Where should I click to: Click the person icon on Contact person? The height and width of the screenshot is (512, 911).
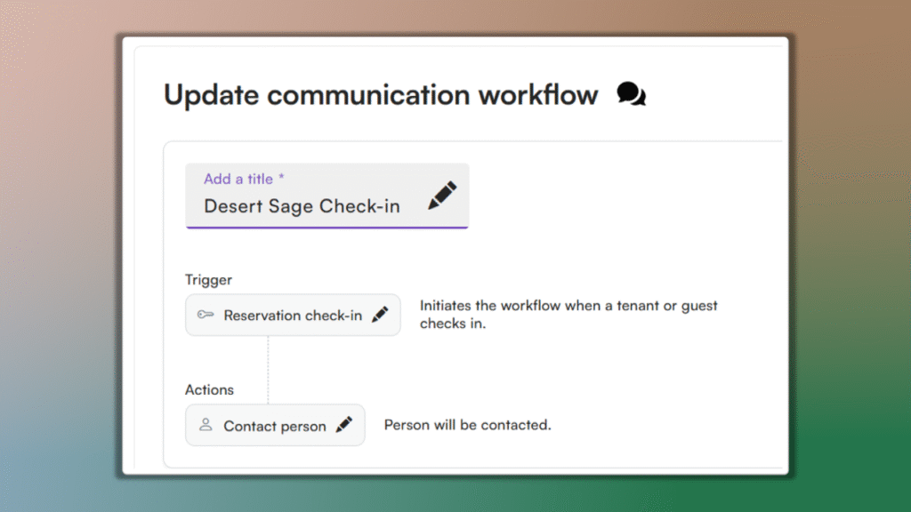coord(206,425)
